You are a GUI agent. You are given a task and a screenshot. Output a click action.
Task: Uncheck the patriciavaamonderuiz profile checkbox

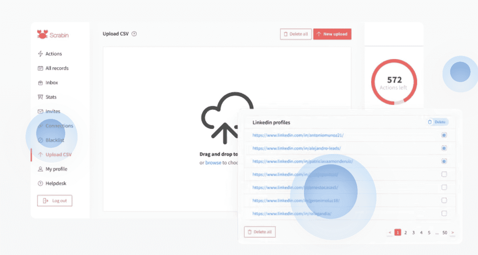pos(444,161)
